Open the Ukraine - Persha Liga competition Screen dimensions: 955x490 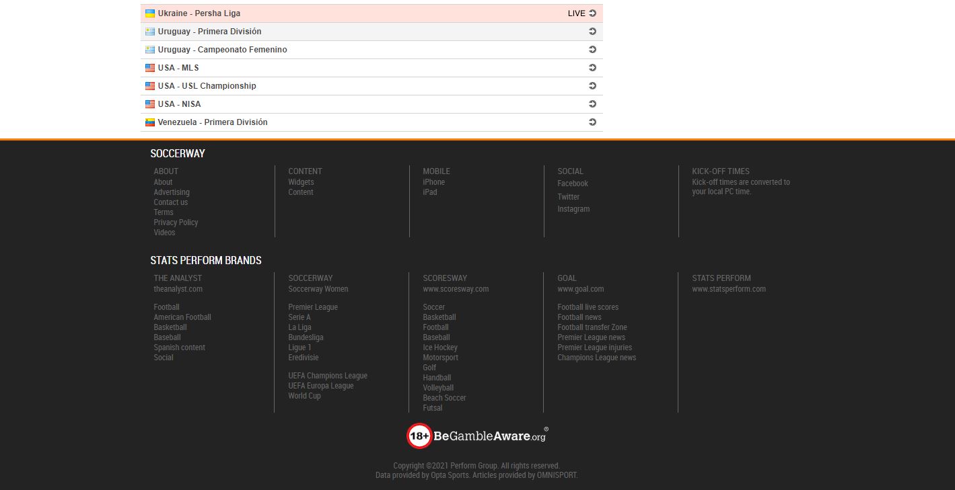coord(372,13)
